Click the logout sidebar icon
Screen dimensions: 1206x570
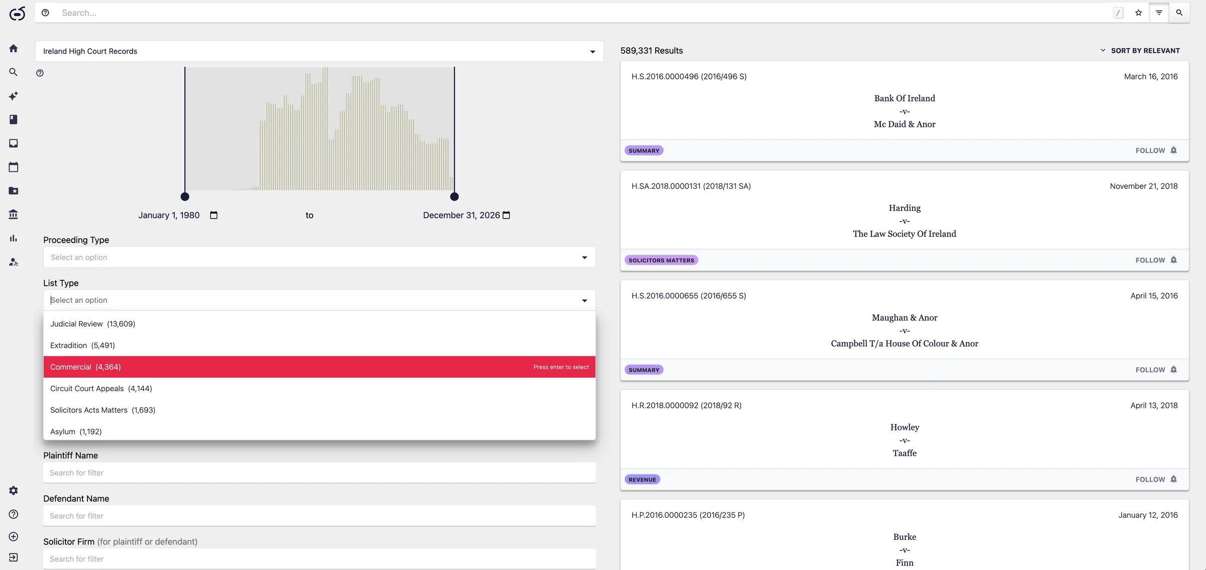(x=14, y=557)
